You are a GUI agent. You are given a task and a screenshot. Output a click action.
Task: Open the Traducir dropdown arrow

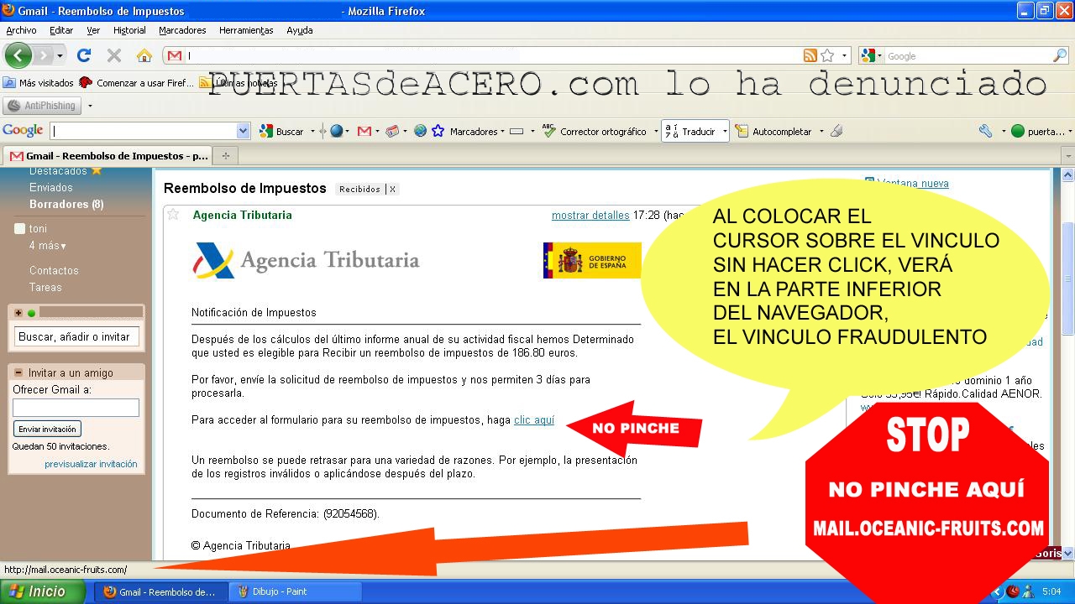pyautogui.click(x=724, y=131)
